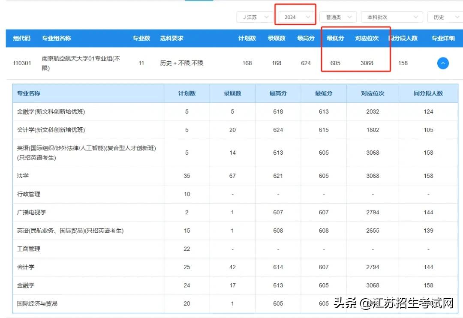The height and width of the screenshot is (318, 463).
Task: Collapse the 110301 group details with the blue chevron
Action: pyautogui.click(x=442, y=63)
